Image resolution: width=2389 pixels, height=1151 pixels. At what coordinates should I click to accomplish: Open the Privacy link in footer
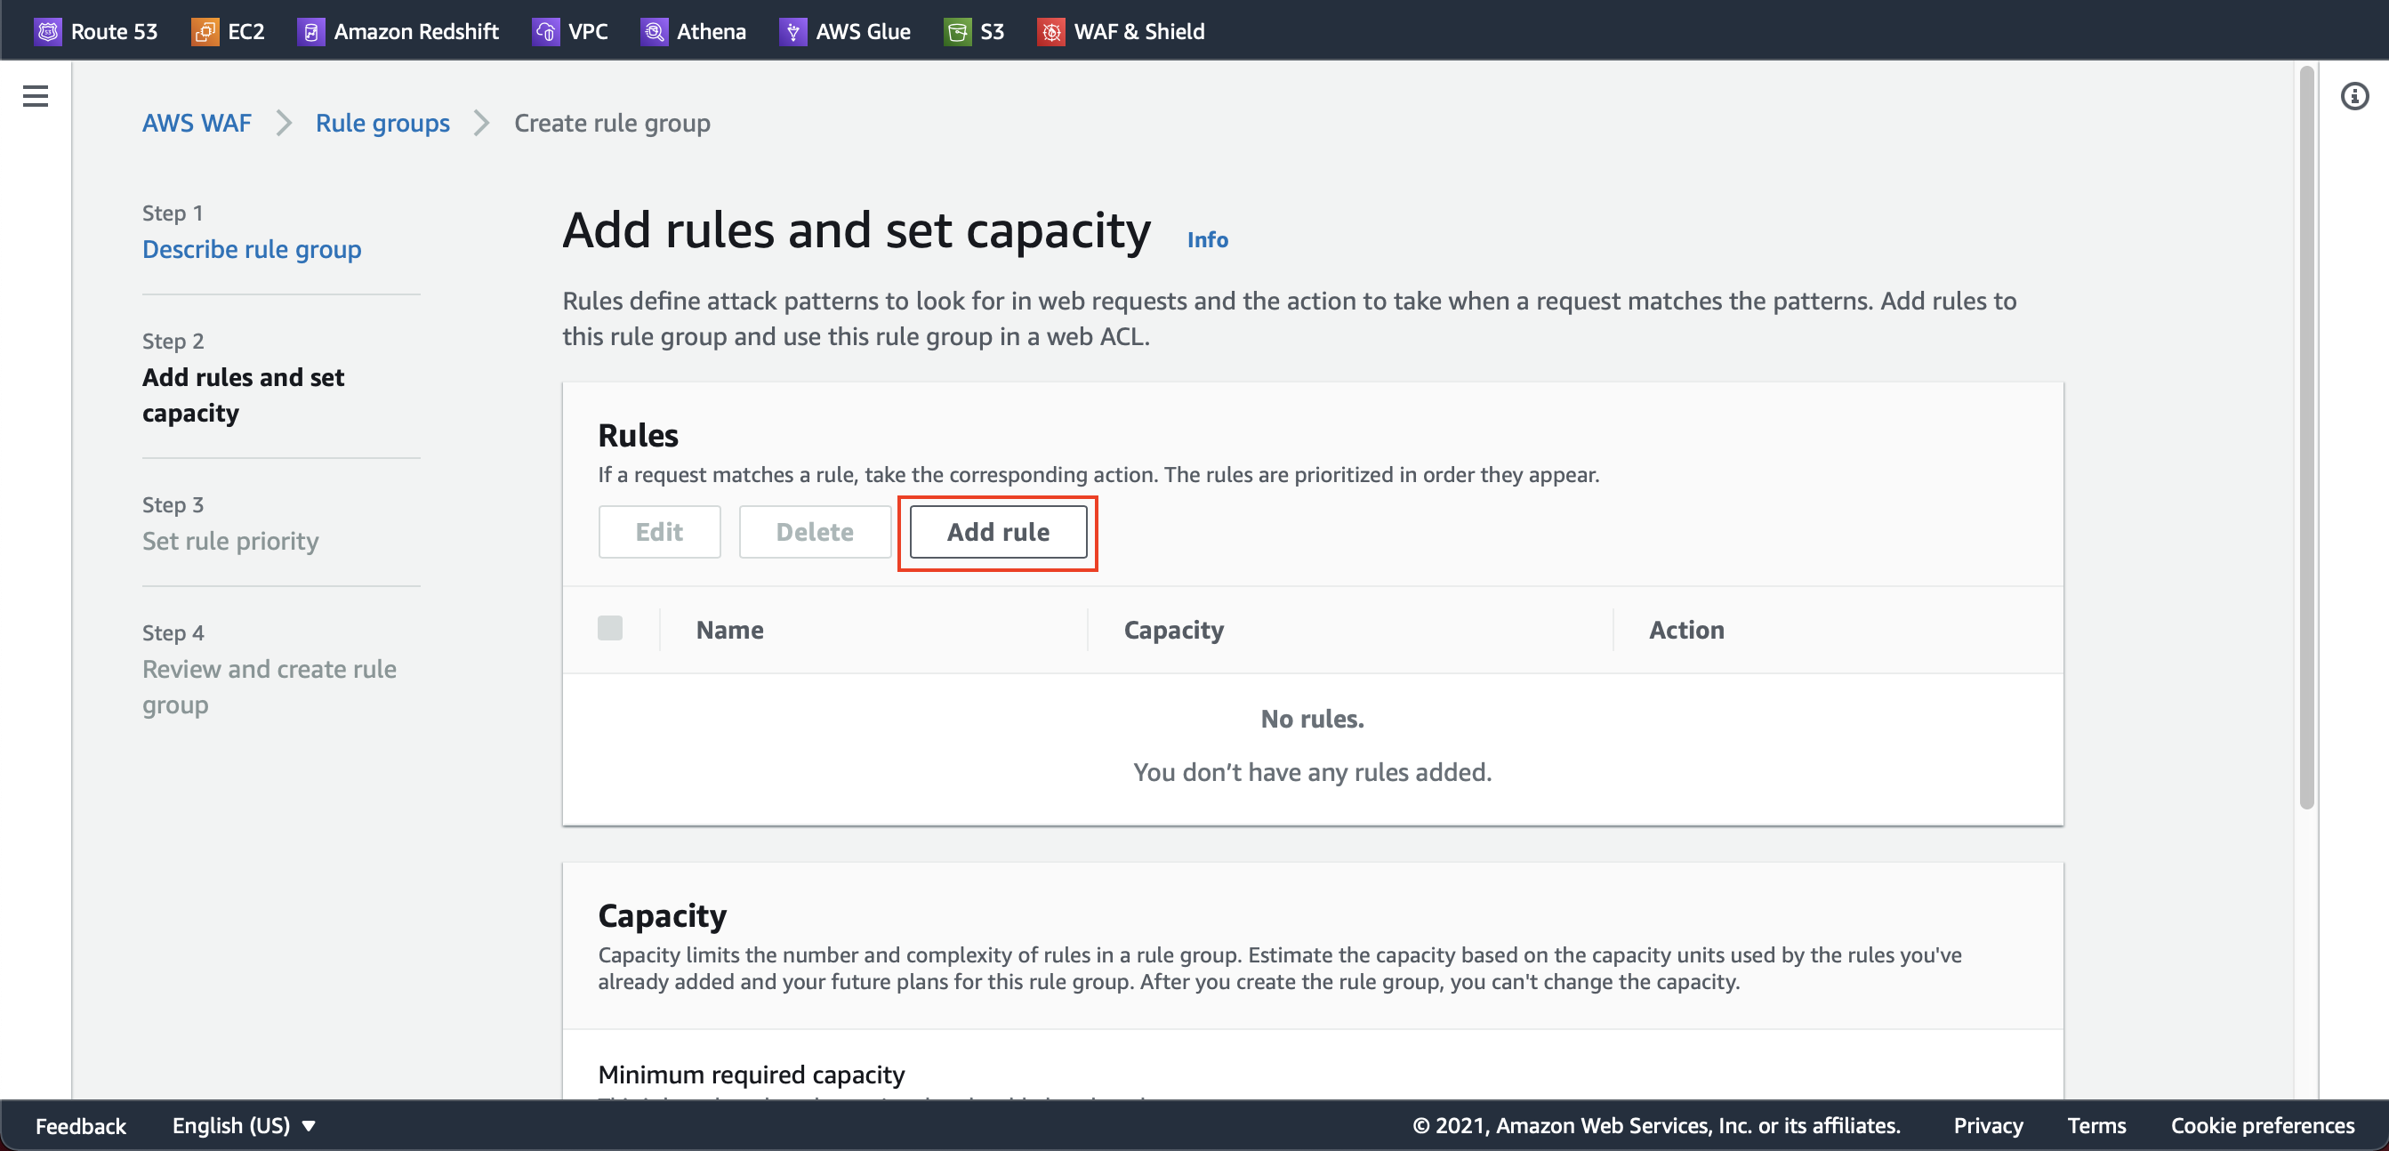[1988, 1125]
